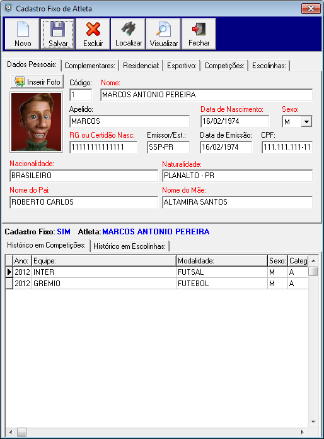Select the GREMIO row marker

pyautogui.click(x=9, y=284)
